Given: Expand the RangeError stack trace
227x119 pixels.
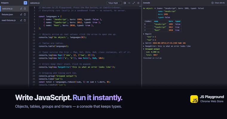Looking at the screenshot, I should click(x=144, y=46).
